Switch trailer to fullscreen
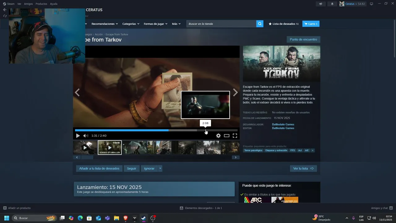Viewport: 396px width, 223px height. point(235,136)
